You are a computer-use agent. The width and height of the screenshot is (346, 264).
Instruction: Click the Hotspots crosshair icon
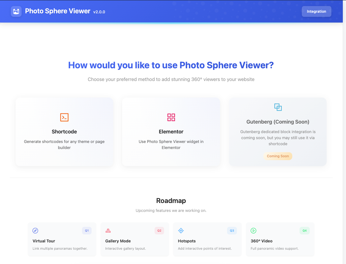click(x=181, y=231)
